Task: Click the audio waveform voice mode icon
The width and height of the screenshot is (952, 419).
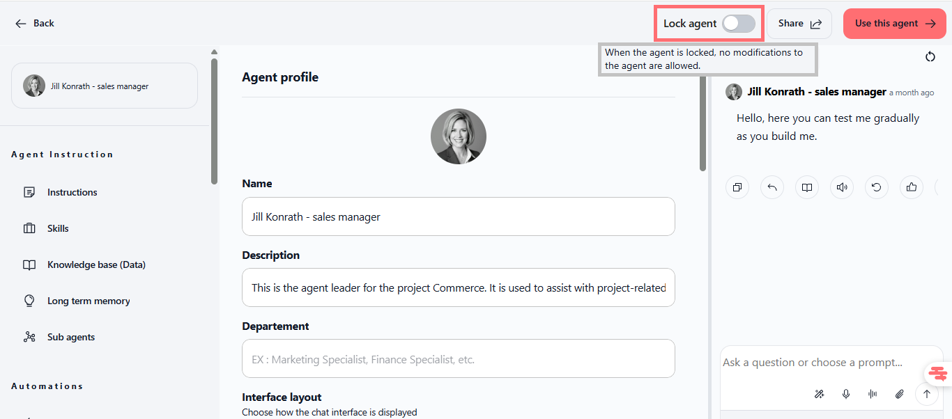Action: (x=873, y=394)
